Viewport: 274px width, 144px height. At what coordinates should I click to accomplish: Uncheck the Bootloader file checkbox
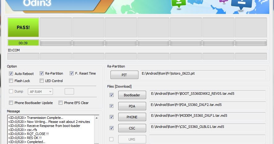coord(111,95)
